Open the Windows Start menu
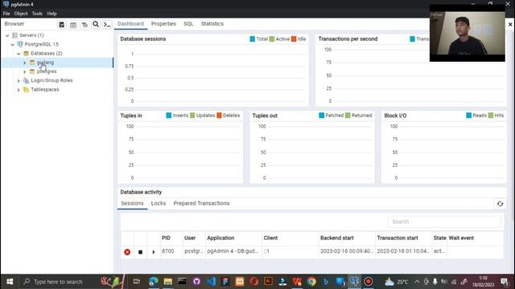This screenshot has width=515, height=289. [10, 282]
